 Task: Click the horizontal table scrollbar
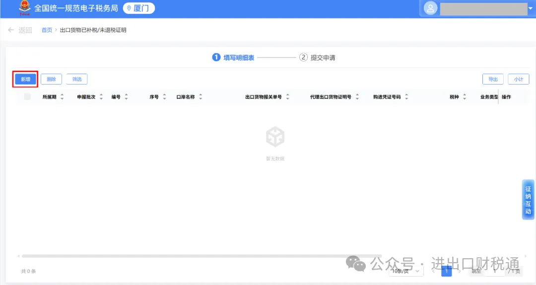pos(201,256)
